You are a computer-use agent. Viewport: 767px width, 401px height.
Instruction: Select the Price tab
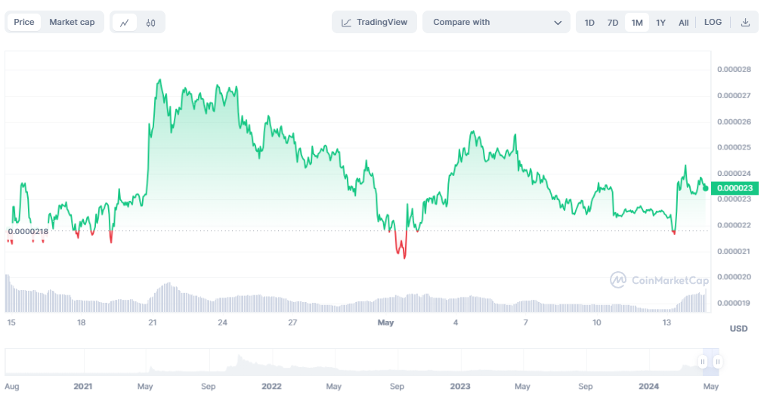click(24, 23)
